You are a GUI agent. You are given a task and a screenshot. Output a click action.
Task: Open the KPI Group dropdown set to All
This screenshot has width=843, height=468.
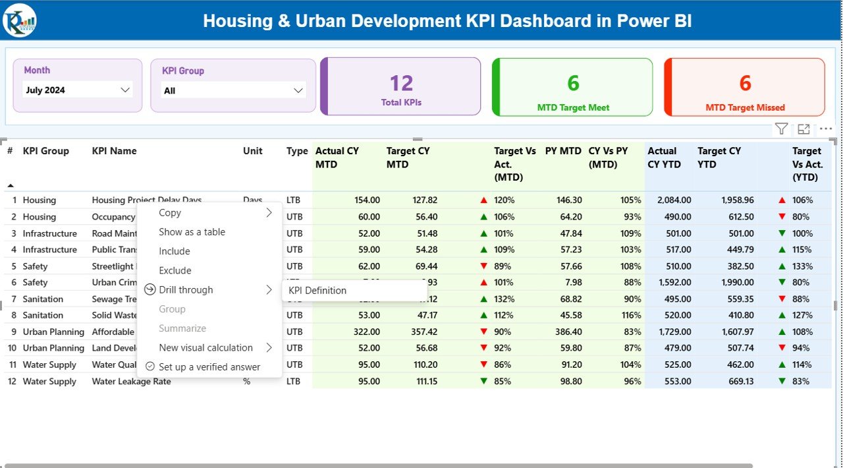[232, 90]
